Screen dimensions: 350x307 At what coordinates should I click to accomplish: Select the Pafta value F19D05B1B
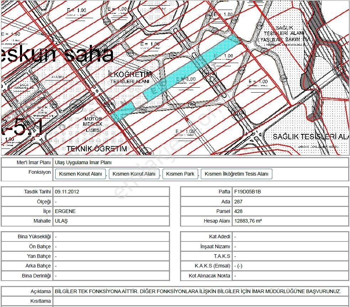[248, 192]
